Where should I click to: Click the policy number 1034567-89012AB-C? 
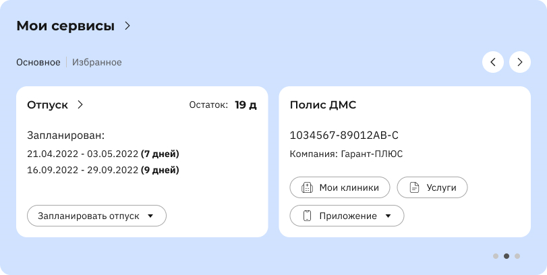(344, 135)
